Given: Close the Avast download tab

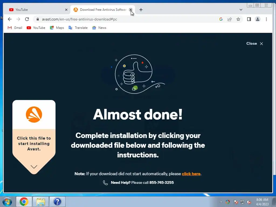Looking at the screenshot, I should (x=131, y=10).
